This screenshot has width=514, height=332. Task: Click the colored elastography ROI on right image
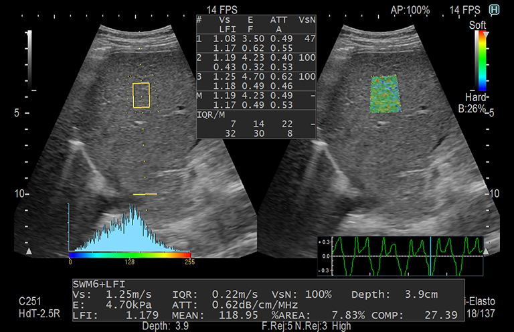[x=384, y=94]
